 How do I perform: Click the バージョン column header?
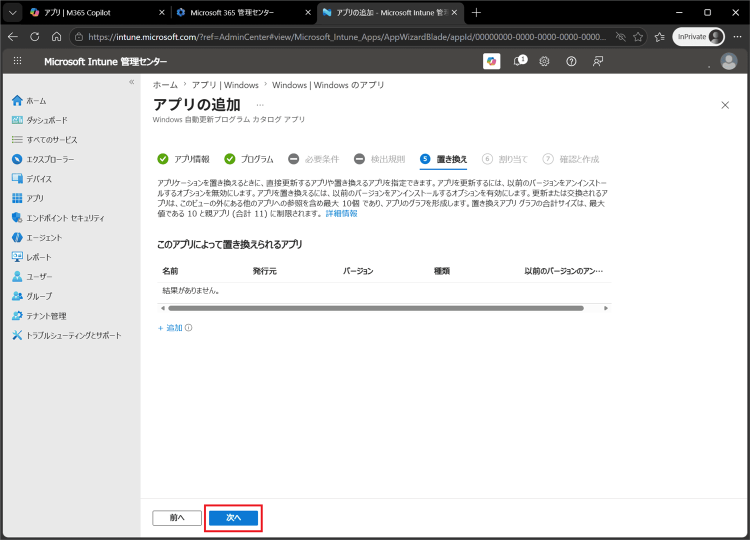click(358, 271)
